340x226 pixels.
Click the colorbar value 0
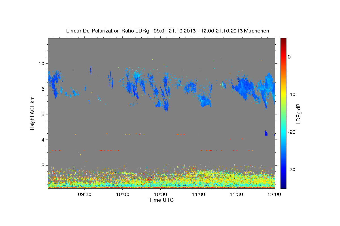(289, 57)
